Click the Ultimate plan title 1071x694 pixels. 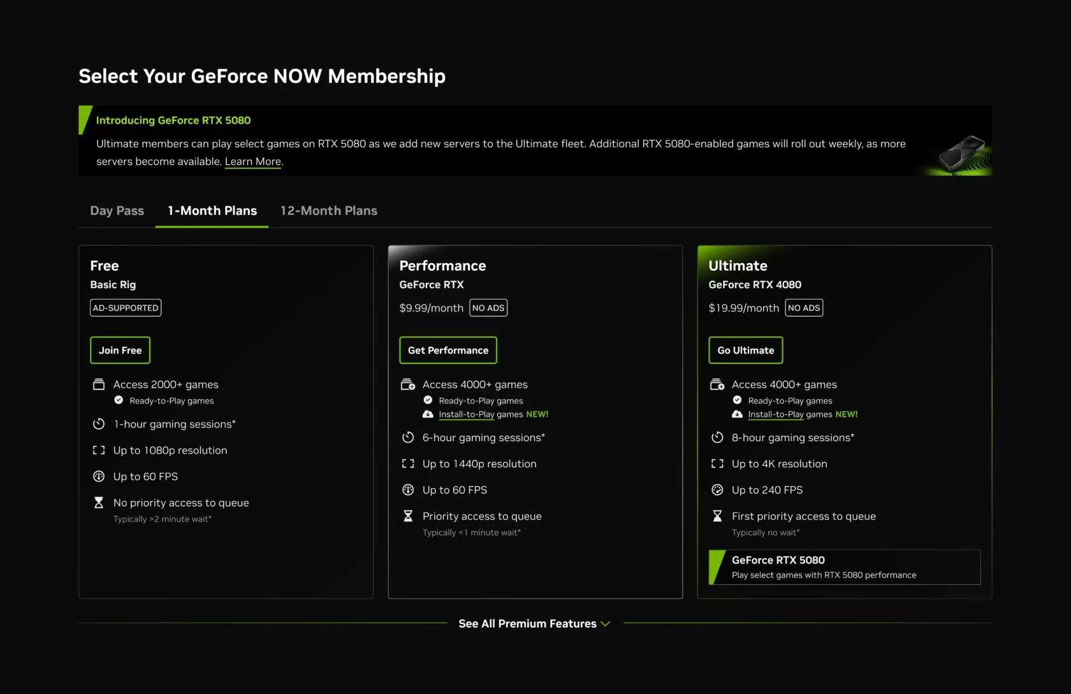[x=738, y=266]
